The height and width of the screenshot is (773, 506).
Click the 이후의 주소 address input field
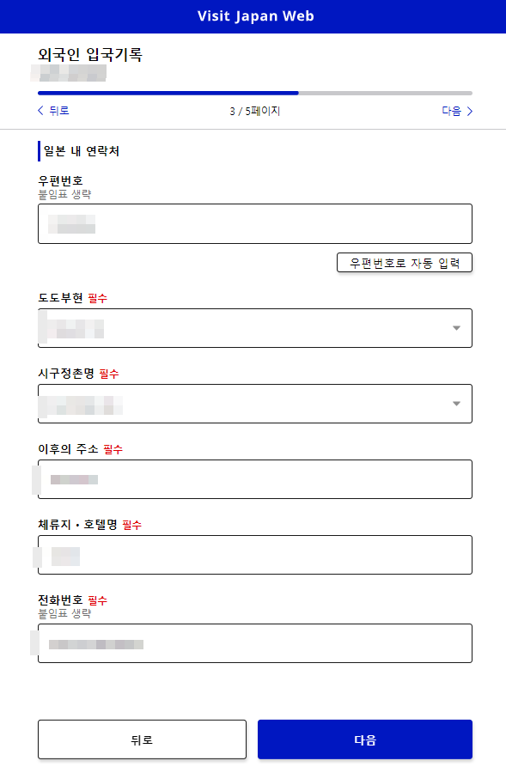pyautogui.click(x=254, y=479)
